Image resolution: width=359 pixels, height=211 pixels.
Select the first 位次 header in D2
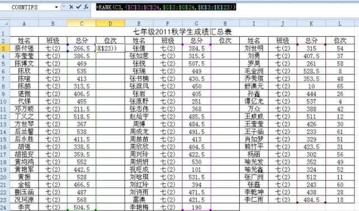click(110, 41)
